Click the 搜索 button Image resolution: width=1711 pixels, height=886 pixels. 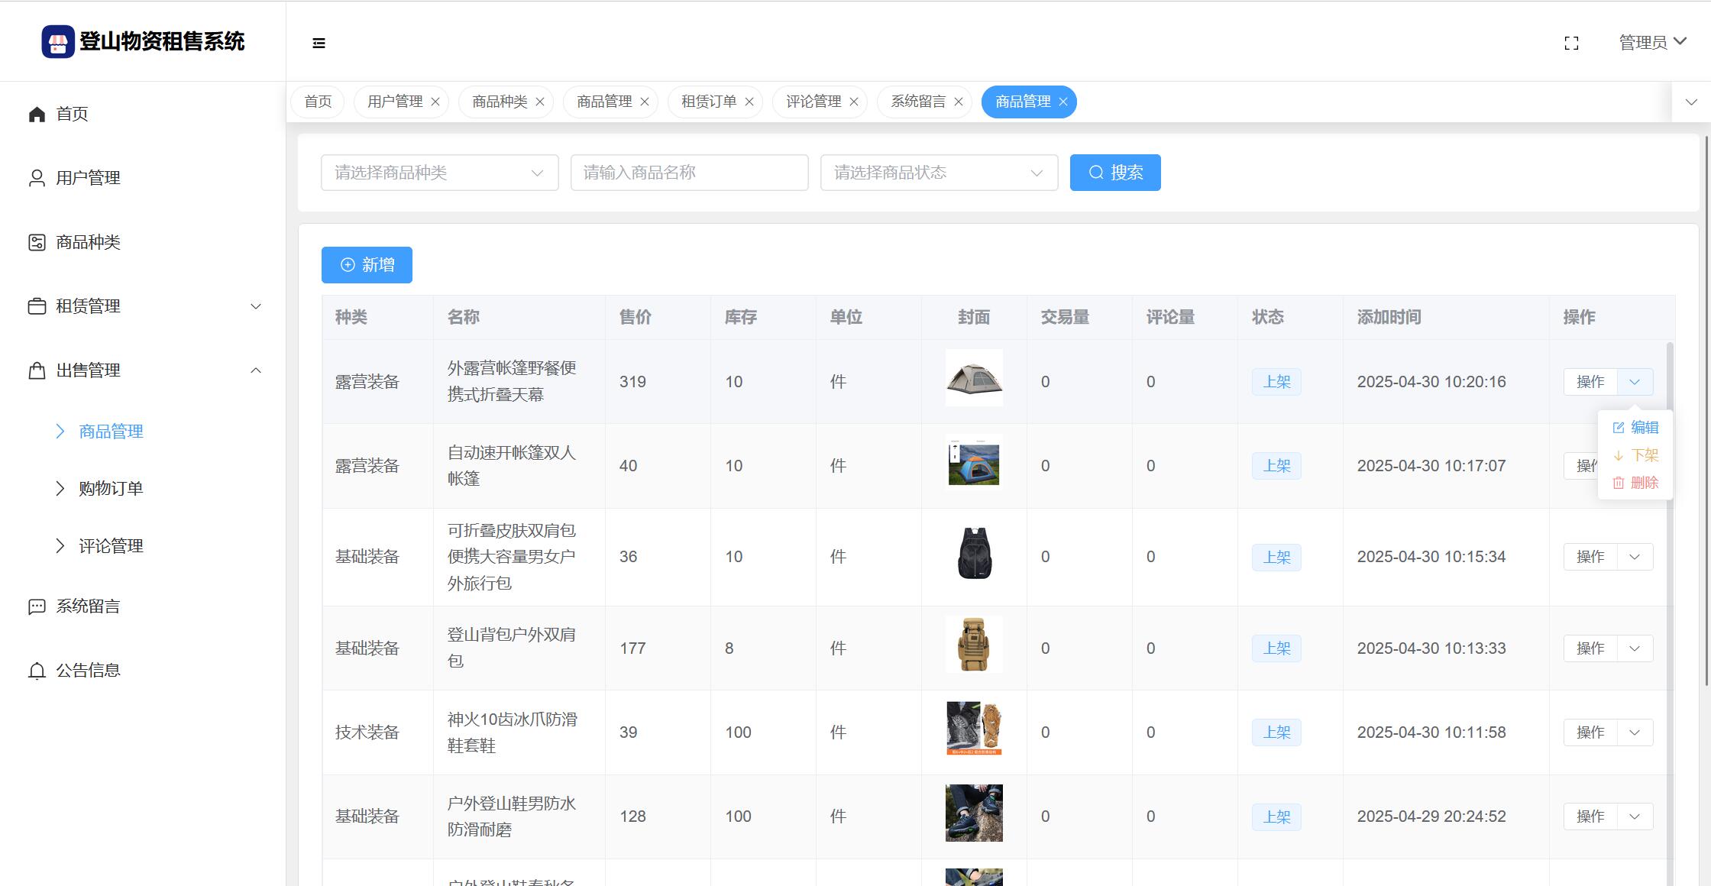(1114, 173)
